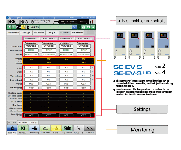Click the Cooling timer indicator
Image resolution: width=181 pixels, height=150 pixels.
(42, 22)
